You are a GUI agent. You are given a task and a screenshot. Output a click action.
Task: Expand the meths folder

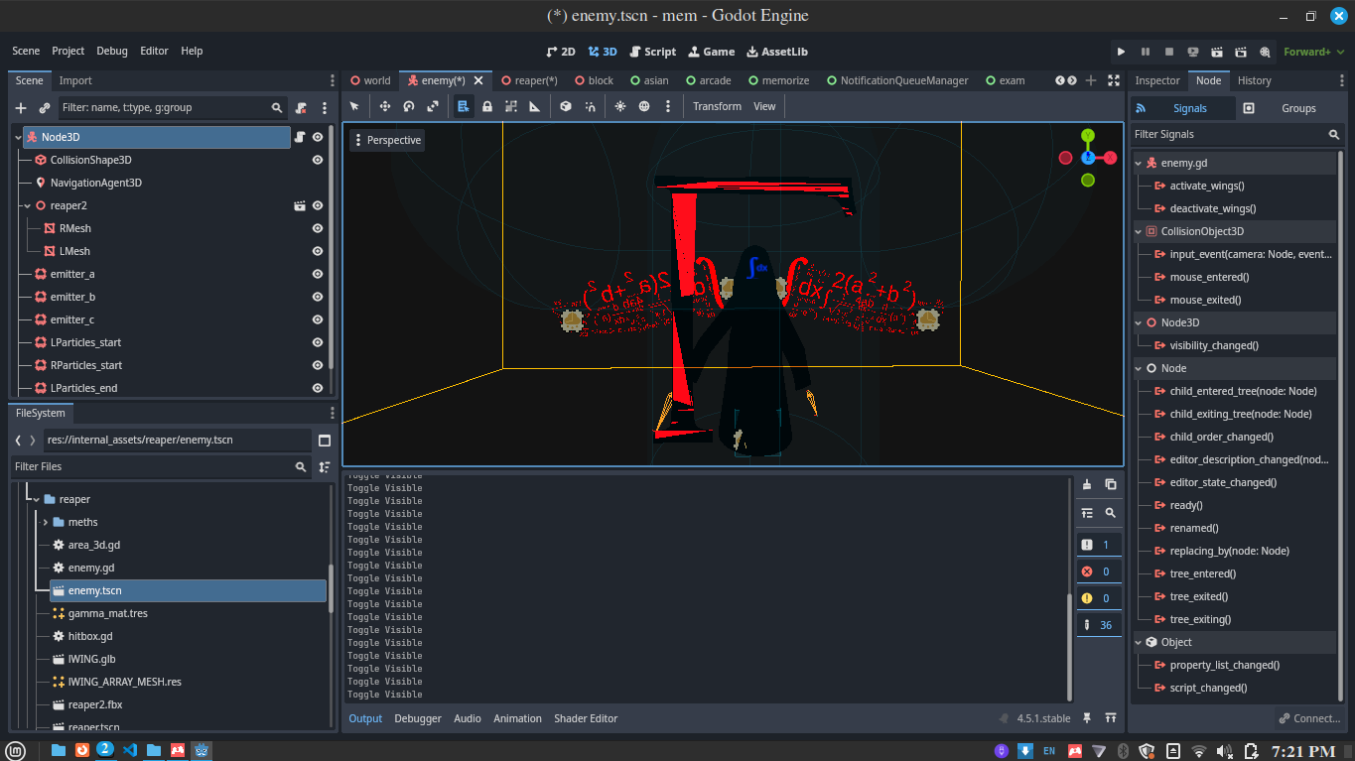[x=45, y=522]
